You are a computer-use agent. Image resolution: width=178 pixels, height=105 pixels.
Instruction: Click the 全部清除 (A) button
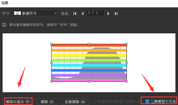tap(75, 102)
